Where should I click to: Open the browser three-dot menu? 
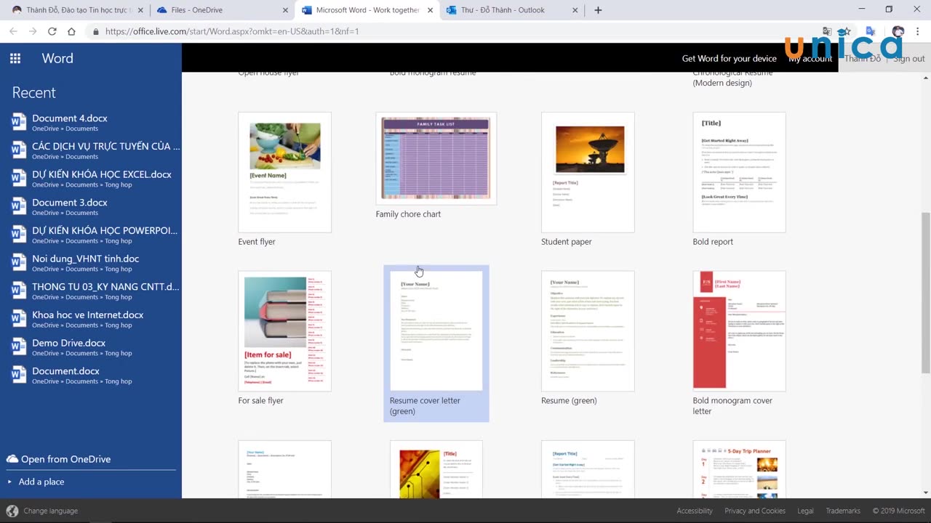click(x=918, y=31)
